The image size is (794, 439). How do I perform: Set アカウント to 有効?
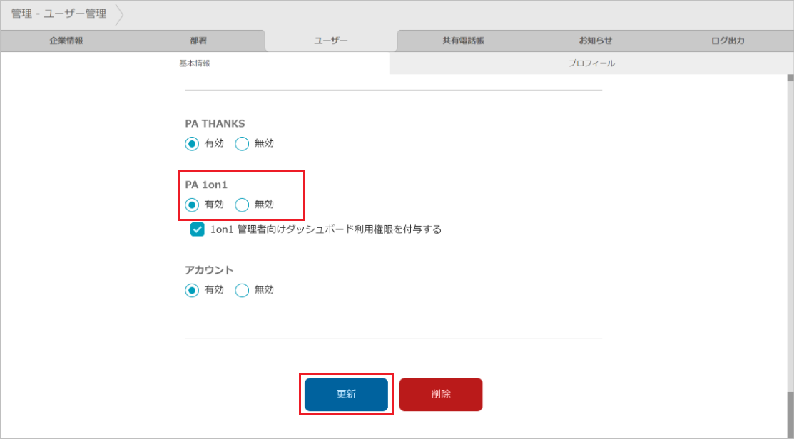click(192, 290)
